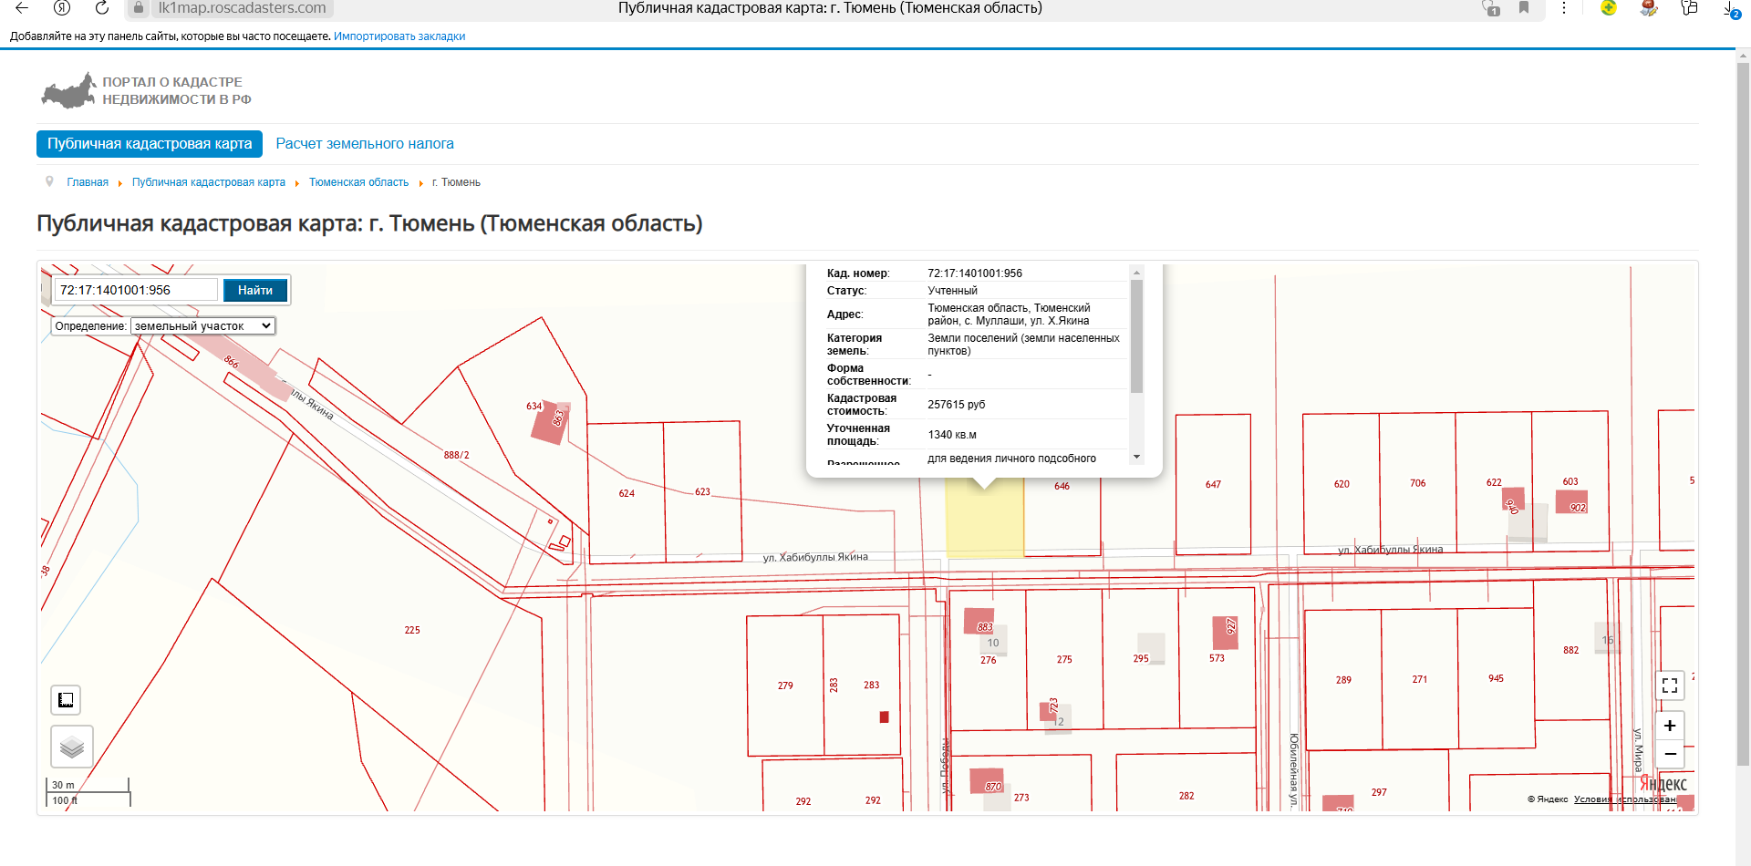Bookmark this page with the bookmark icon
The width and height of the screenshot is (1751, 866).
point(1524,8)
